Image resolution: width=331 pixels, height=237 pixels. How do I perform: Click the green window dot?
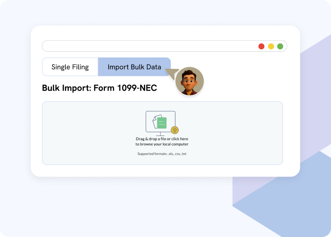[280, 46]
